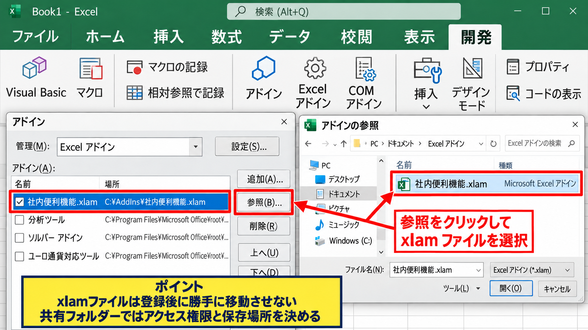
Task: Click the search magnifier in Excel title bar
Action: (241, 12)
